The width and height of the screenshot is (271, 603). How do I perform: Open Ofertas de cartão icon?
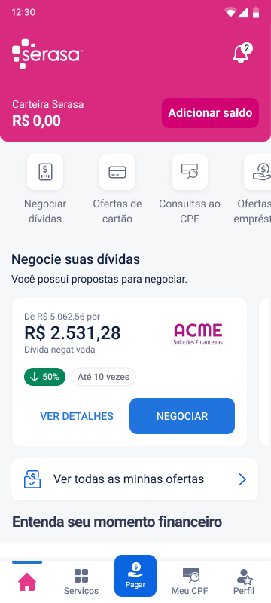point(117,172)
